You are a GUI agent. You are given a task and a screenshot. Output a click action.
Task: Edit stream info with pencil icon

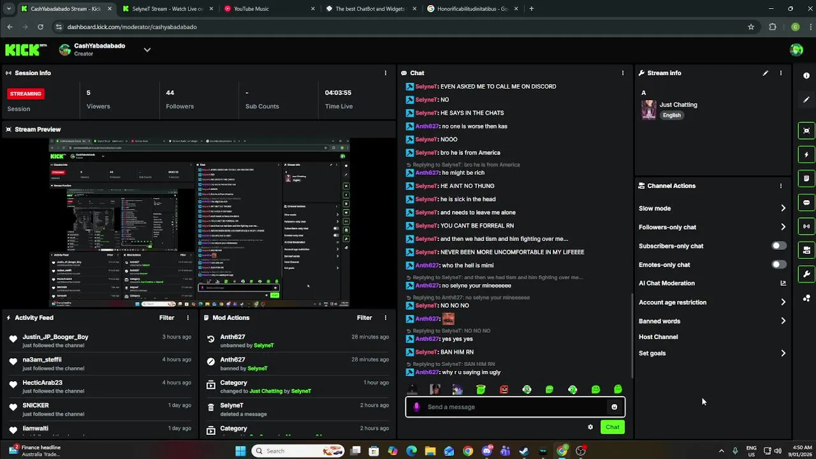(x=766, y=73)
